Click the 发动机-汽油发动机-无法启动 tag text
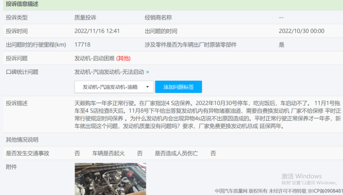The height and width of the screenshot is (195, 343). (x=109, y=72)
